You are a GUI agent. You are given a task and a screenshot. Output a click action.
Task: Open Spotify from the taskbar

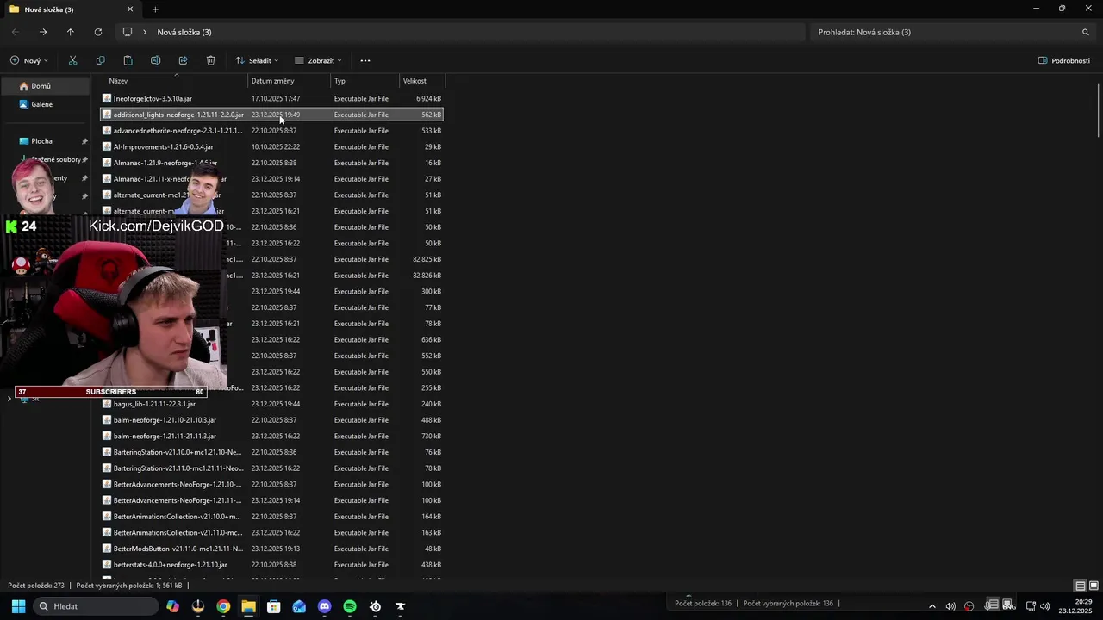pos(350,606)
